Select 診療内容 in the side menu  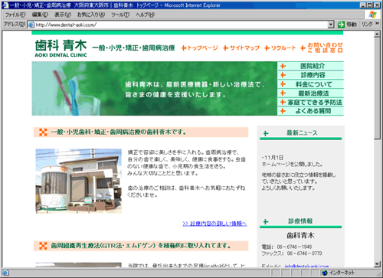(x=313, y=75)
